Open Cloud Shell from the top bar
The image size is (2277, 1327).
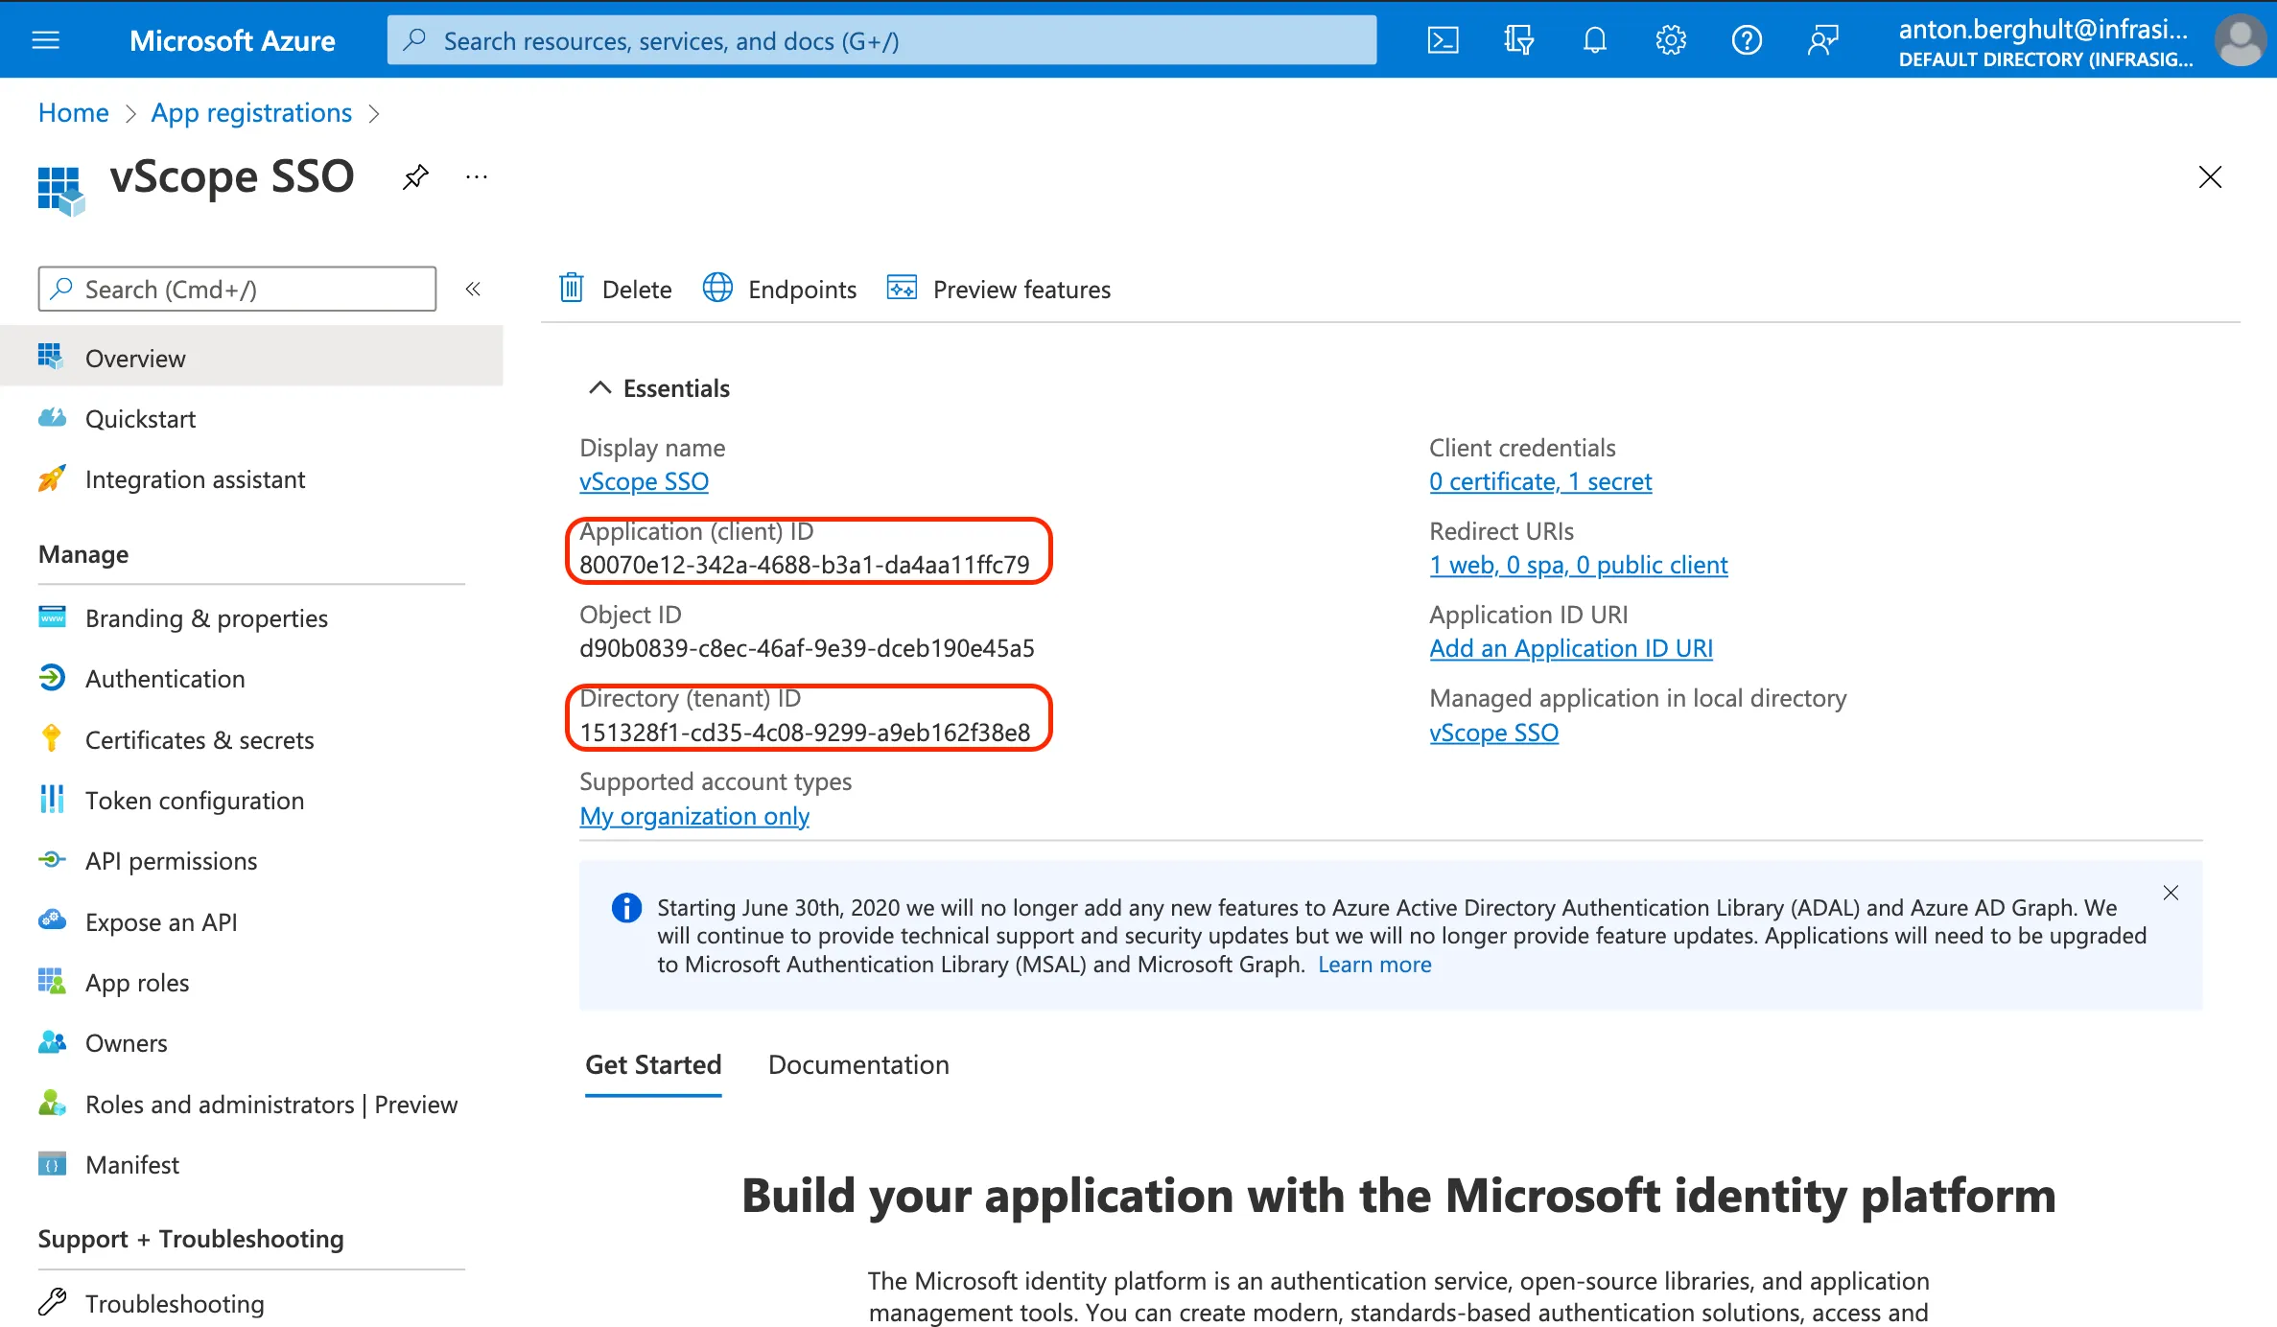pyautogui.click(x=1443, y=40)
